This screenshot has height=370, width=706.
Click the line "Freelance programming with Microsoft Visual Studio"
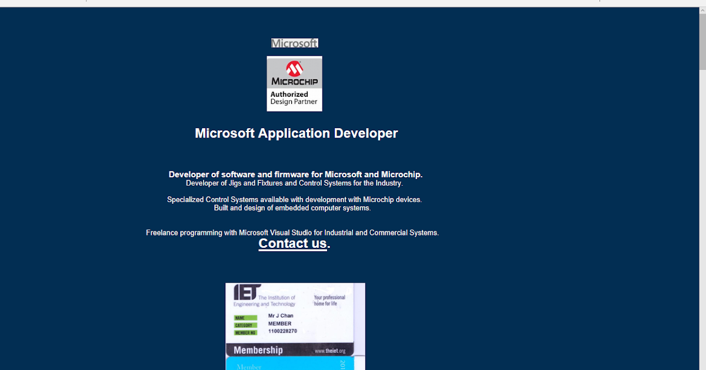pyautogui.click(x=292, y=233)
